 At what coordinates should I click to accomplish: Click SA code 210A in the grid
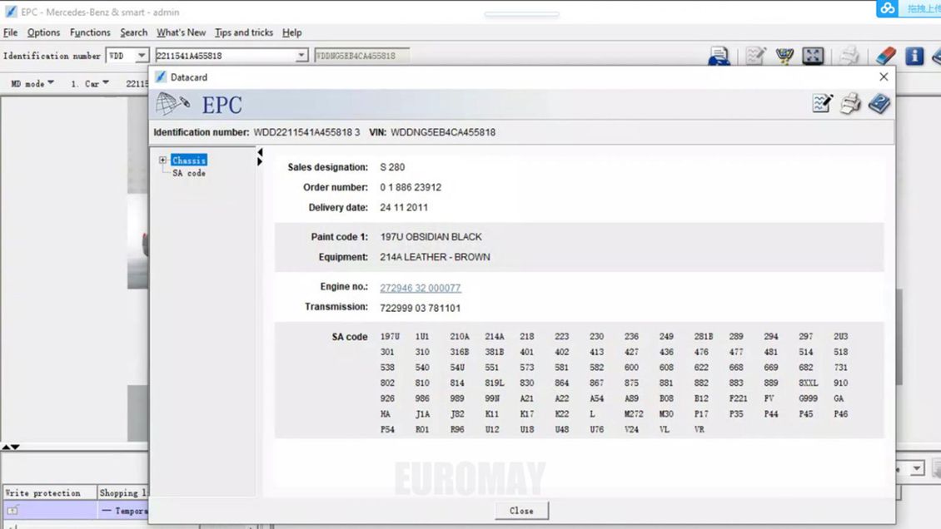(x=460, y=337)
